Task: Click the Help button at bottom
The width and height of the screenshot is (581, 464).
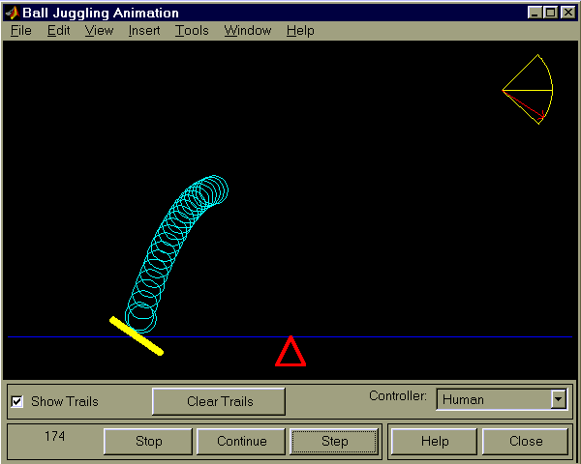Action: coord(434,441)
